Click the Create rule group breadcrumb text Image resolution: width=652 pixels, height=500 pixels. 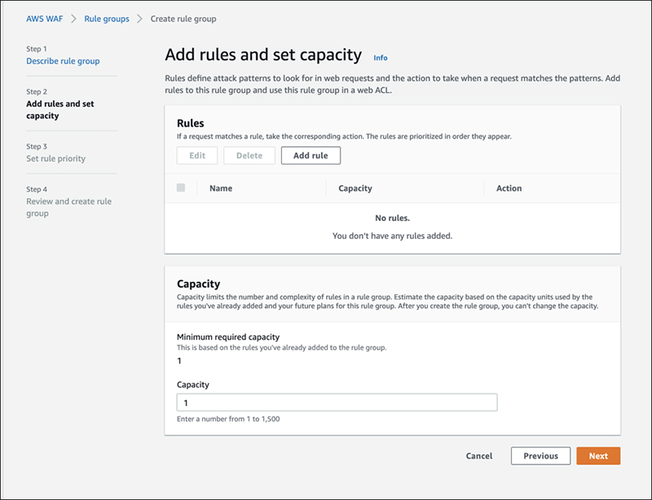point(183,19)
